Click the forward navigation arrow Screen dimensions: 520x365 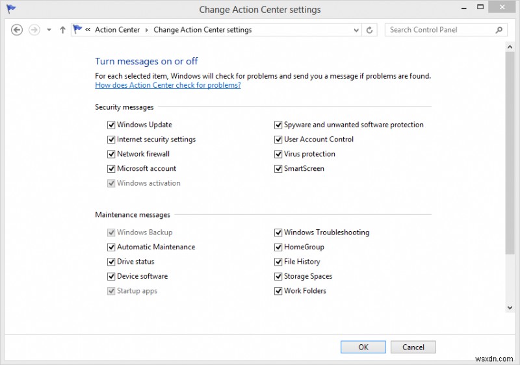[x=34, y=30]
